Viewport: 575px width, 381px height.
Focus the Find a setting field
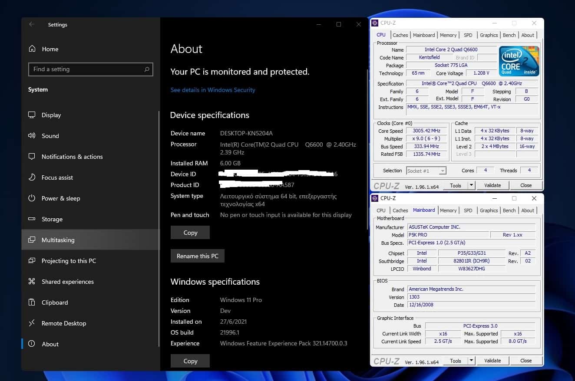90,69
